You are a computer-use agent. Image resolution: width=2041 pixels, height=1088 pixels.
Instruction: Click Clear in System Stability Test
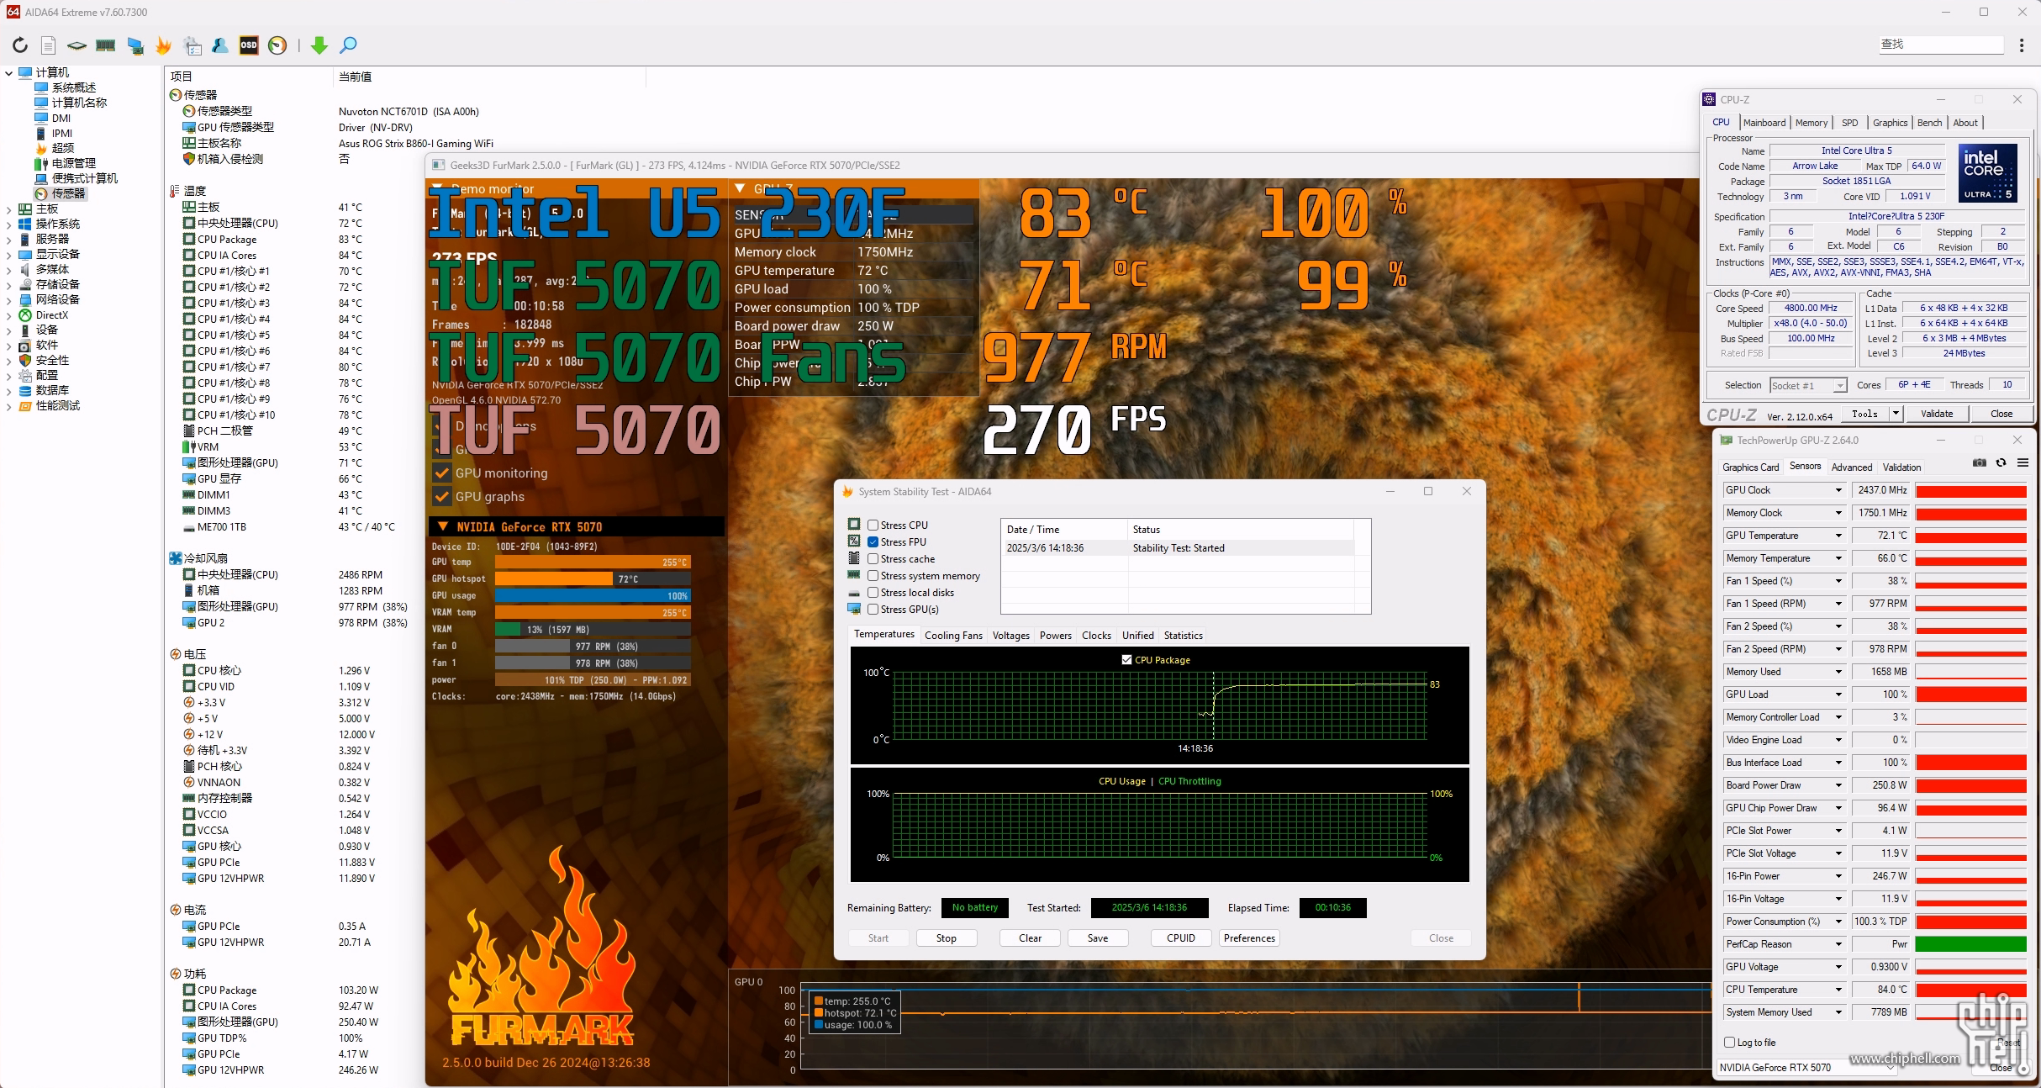pyautogui.click(x=1031, y=938)
